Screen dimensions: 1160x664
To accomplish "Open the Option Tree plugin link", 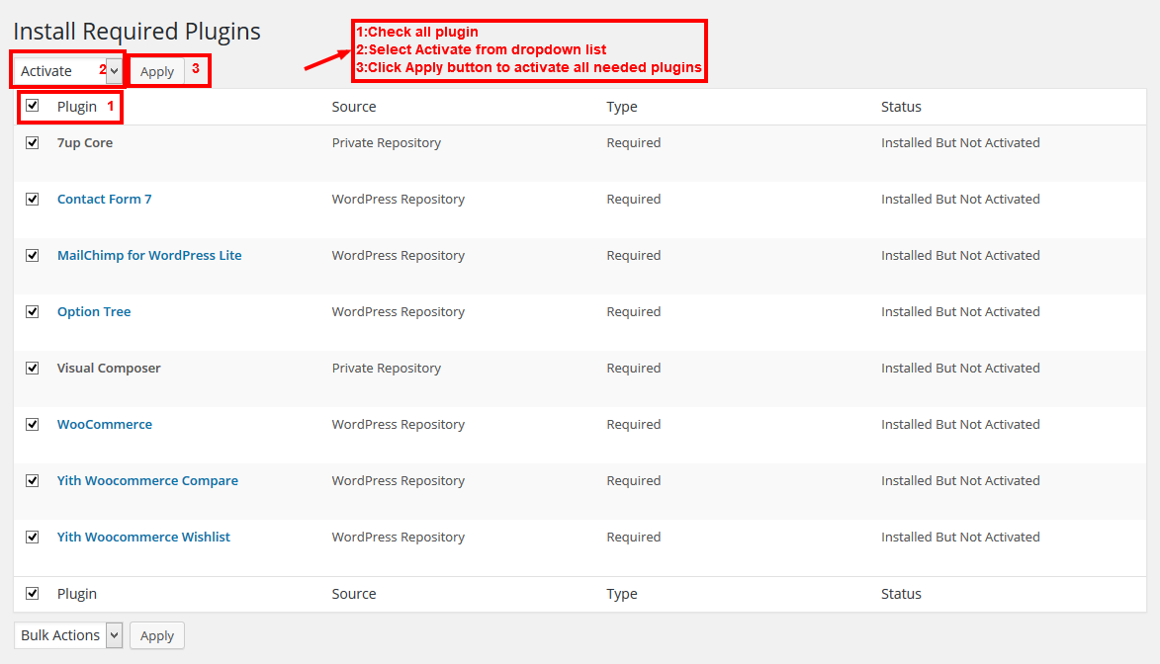I will (x=94, y=311).
